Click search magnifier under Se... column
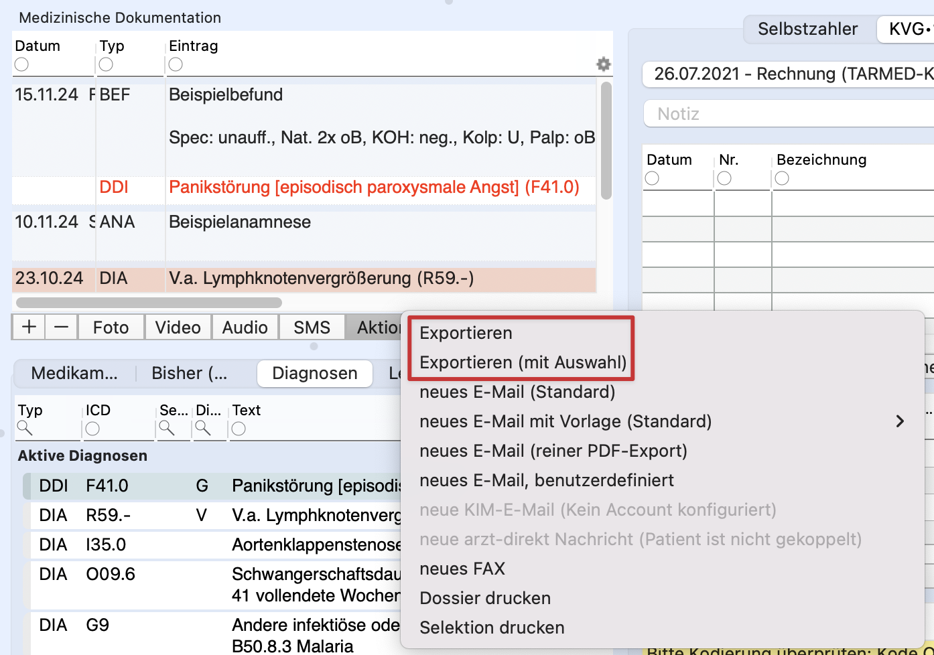 (166, 429)
